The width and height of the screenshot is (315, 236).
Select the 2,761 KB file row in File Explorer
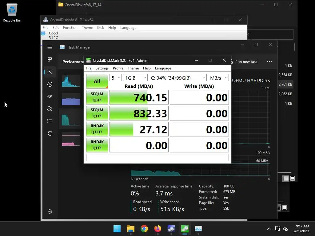pos(285,85)
